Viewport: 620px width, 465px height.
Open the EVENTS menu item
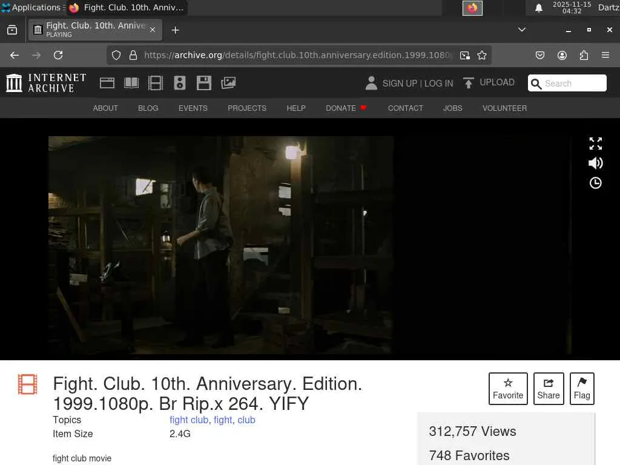[193, 108]
